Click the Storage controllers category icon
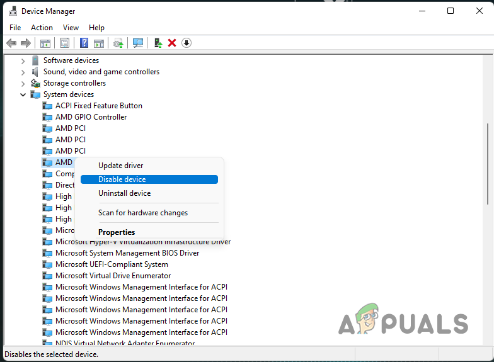The height and width of the screenshot is (362, 494). [x=35, y=83]
